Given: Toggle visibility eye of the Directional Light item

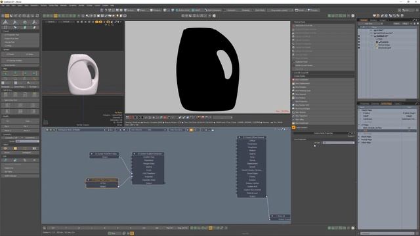Looking at the screenshot, I should coord(359,48).
